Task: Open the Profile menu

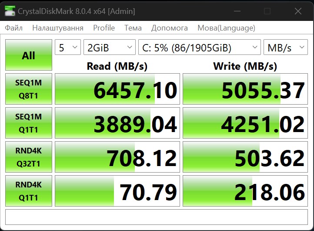Action: pos(104,28)
